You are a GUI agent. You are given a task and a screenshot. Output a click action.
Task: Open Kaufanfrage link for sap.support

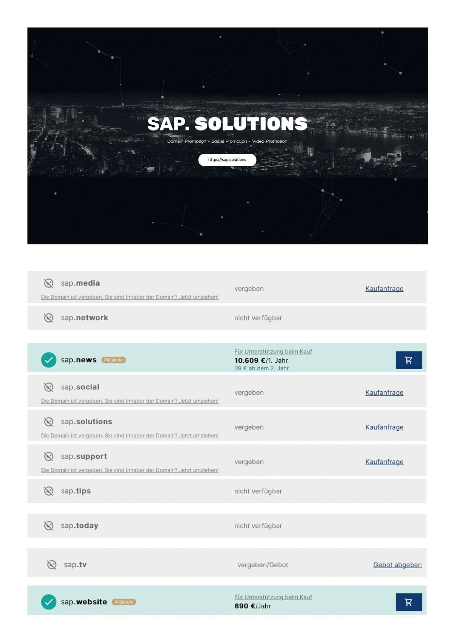[384, 462]
